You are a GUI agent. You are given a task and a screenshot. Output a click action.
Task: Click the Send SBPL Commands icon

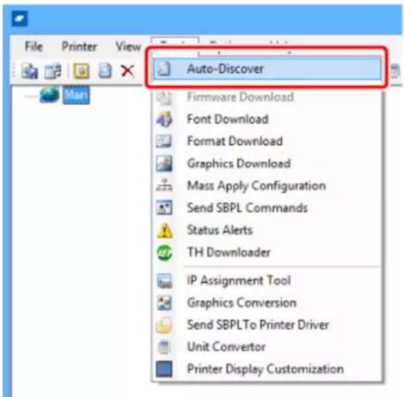pos(164,208)
